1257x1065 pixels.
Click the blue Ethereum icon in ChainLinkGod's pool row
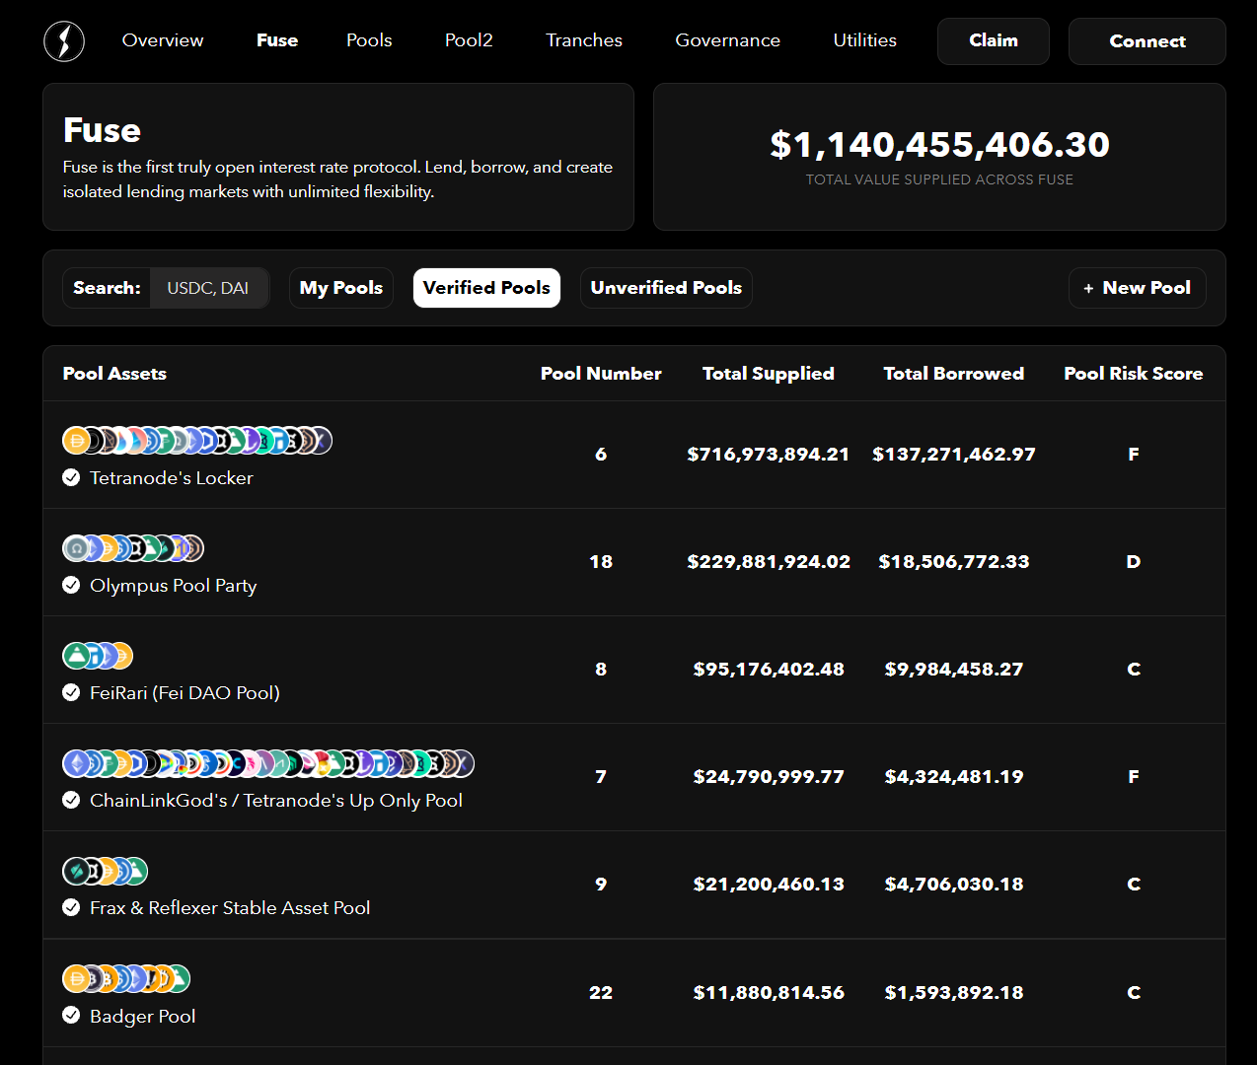pos(76,762)
